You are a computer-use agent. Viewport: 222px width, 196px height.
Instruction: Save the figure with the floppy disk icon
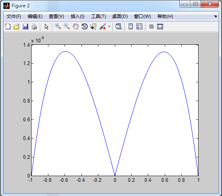(x=25, y=26)
